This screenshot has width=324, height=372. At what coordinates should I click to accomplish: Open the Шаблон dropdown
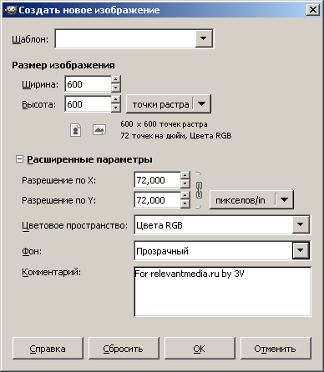tap(204, 38)
